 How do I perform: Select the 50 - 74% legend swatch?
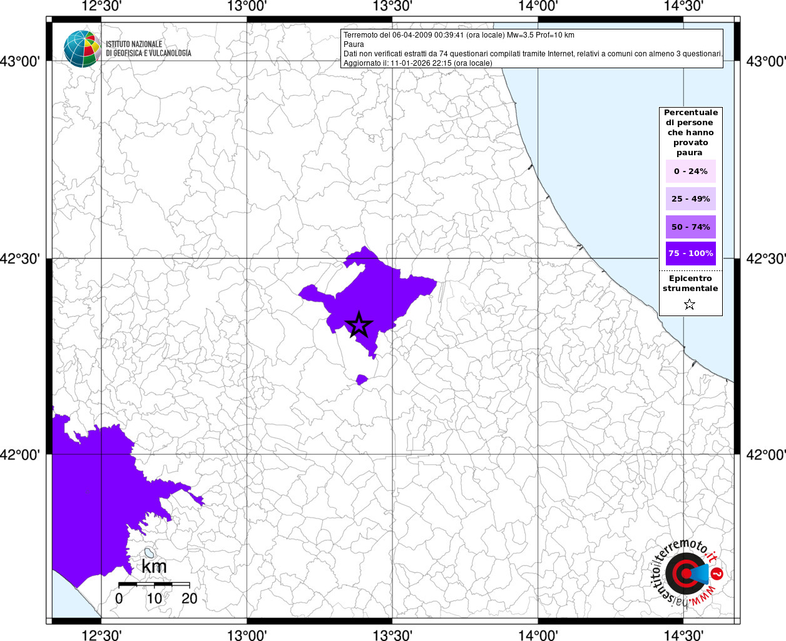tap(690, 227)
